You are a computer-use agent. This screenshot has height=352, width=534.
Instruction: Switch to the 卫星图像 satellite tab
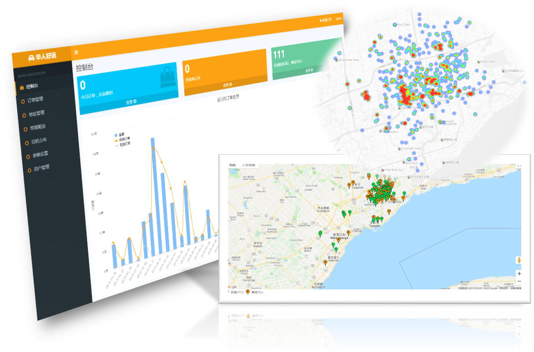(249, 165)
